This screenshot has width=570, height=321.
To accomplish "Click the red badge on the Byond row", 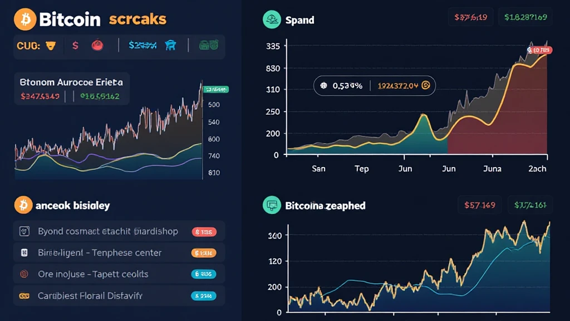I will point(203,231).
